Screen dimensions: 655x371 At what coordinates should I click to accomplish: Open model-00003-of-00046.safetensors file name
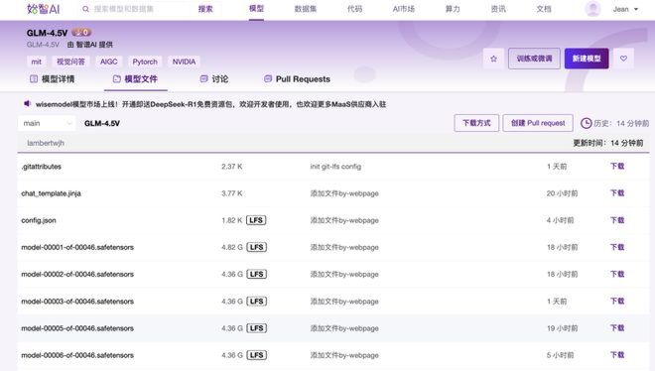coord(77,302)
